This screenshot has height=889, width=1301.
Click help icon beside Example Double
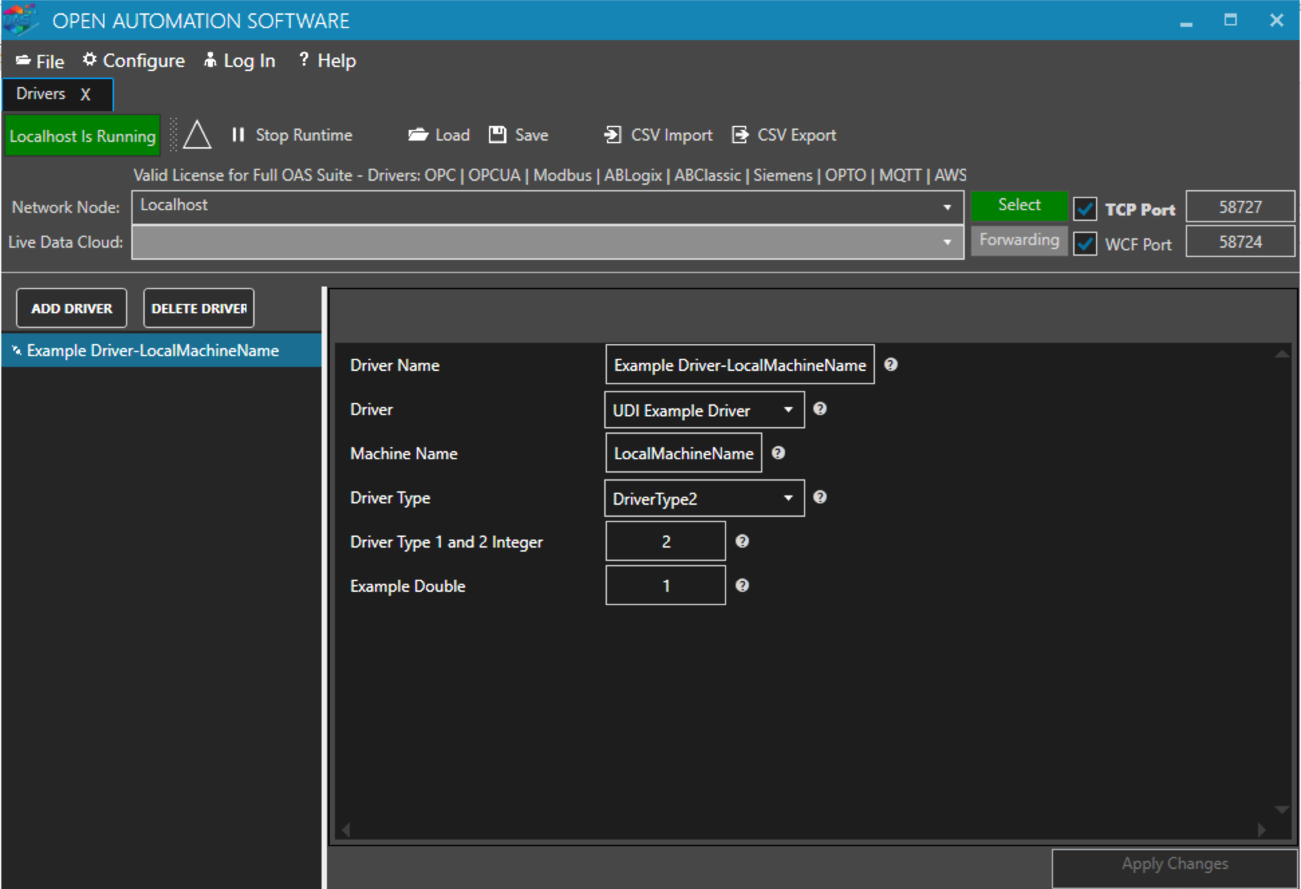[742, 586]
